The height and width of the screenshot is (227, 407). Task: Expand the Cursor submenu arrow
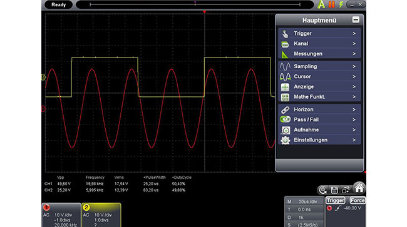click(354, 76)
